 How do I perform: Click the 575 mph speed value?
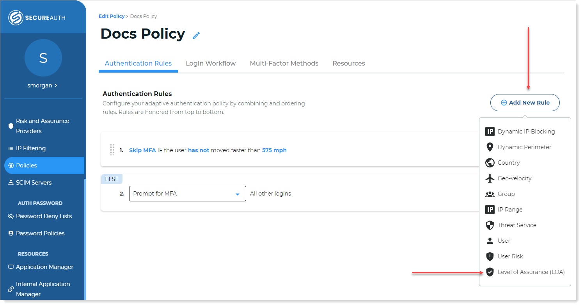pyautogui.click(x=274, y=150)
